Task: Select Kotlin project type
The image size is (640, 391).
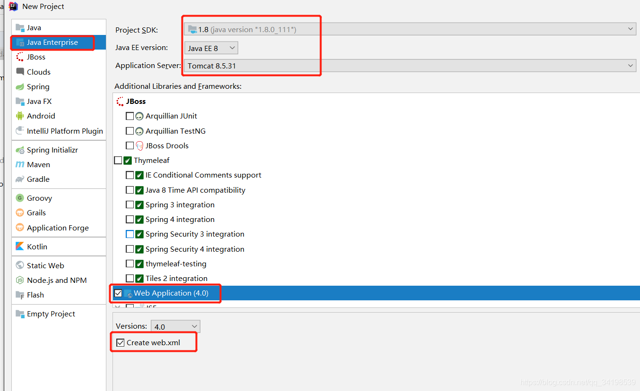Action: (59, 246)
